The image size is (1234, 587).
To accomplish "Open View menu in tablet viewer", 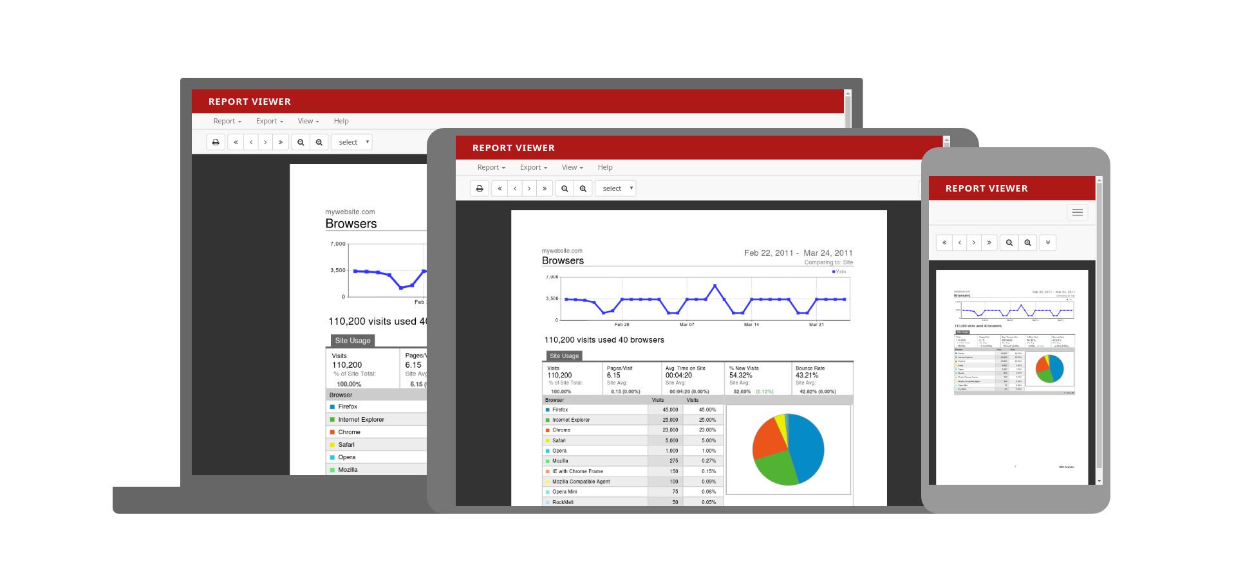I will point(572,167).
